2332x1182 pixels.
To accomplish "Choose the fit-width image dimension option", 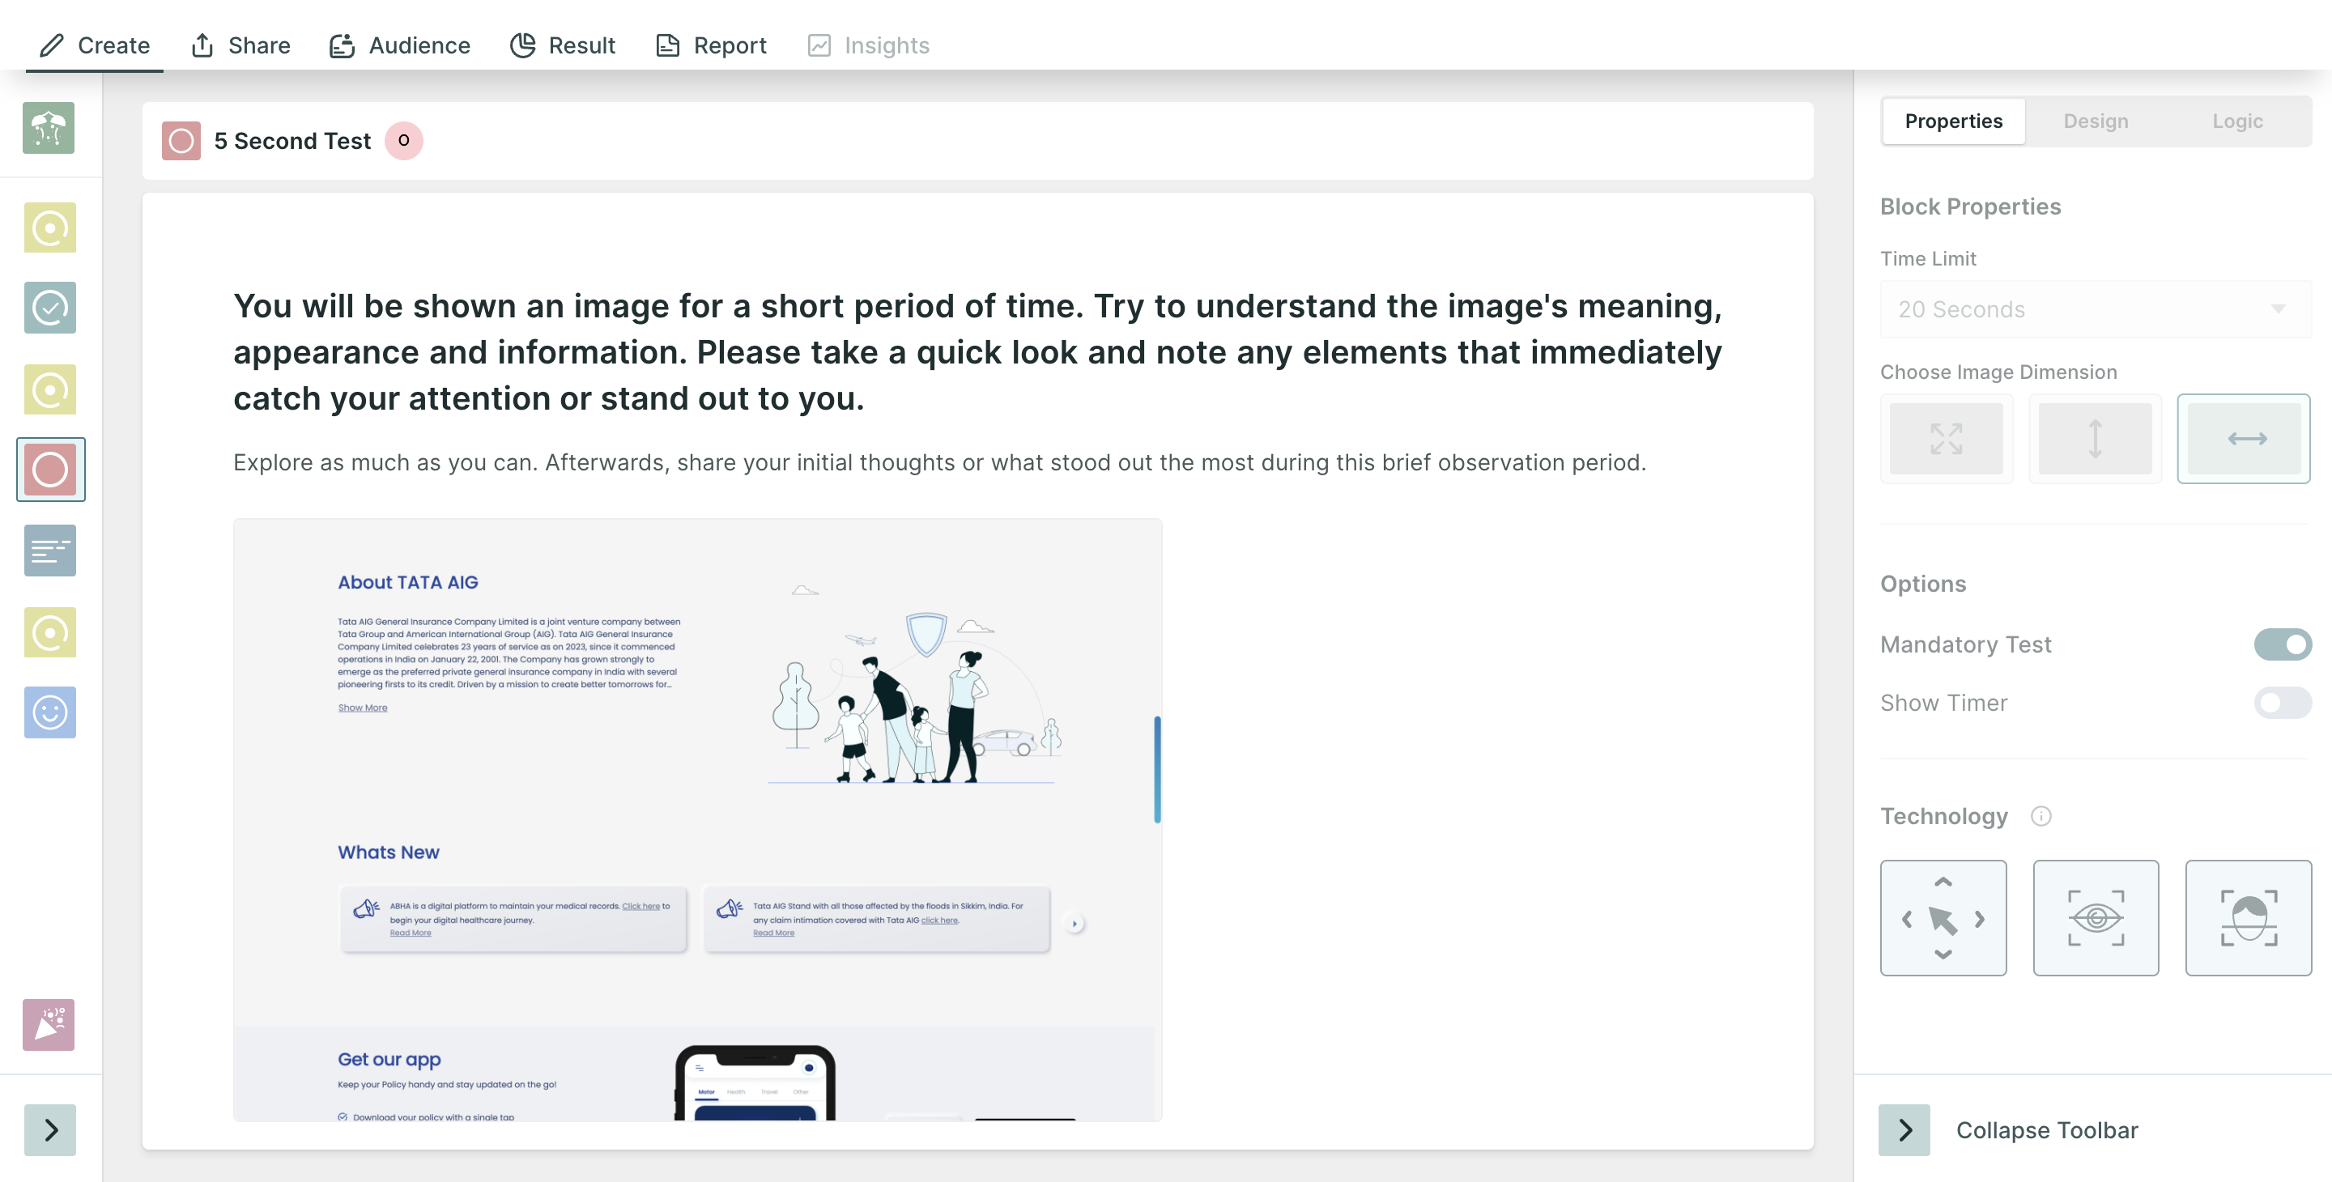I will 2243,439.
